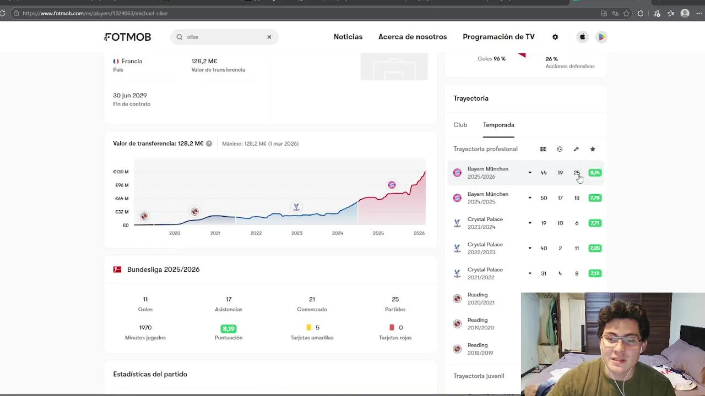705x396 pixels.
Task: Expand Bayern München 2025/2026 season row
Action: pyautogui.click(x=526, y=173)
